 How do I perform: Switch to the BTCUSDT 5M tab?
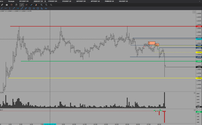24,1
